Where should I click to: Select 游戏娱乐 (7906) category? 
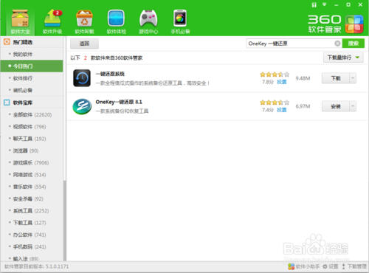point(32,162)
